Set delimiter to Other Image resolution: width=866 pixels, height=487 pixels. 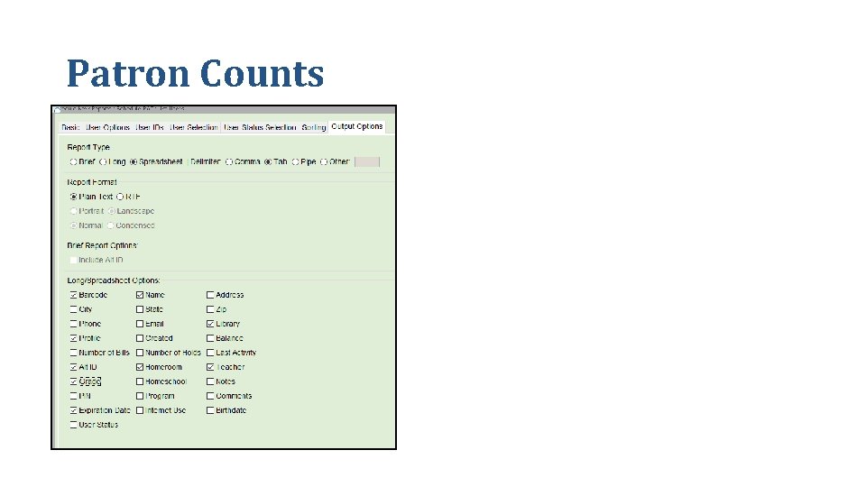tap(324, 161)
